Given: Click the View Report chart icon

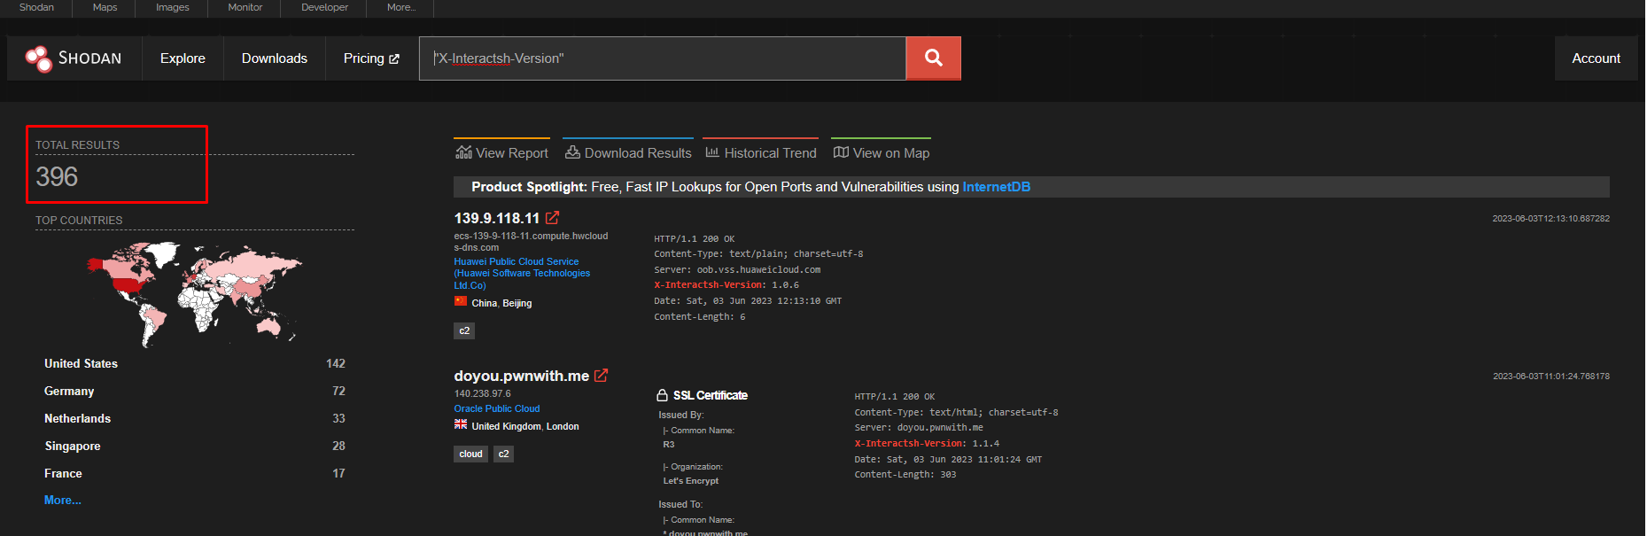Looking at the screenshot, I should point(463,152).
